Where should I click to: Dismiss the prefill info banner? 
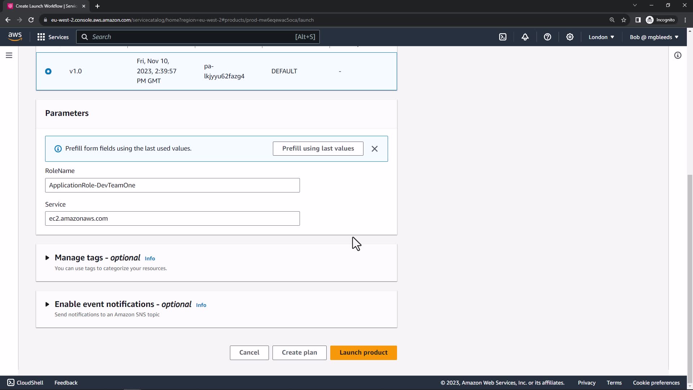click(x=375, y=149)
